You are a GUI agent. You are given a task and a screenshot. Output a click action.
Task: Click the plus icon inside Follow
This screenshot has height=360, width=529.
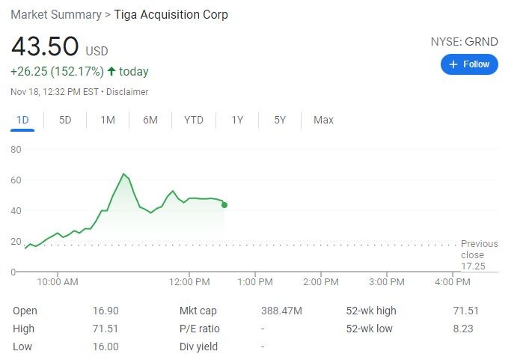click(x=454, y=64)
